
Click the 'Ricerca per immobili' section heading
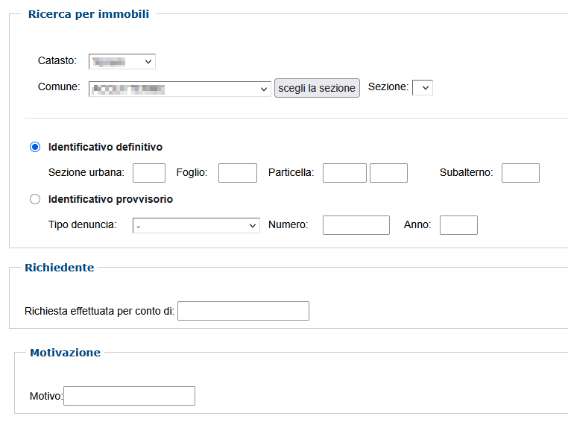89,14
